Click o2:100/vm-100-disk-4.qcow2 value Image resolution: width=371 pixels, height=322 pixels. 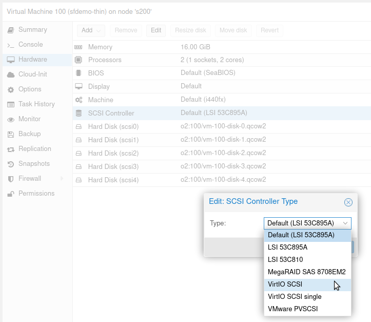coord(223,180)
